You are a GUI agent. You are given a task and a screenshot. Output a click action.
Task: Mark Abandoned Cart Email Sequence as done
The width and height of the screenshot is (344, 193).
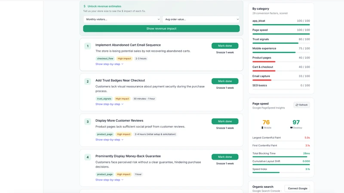225,46
